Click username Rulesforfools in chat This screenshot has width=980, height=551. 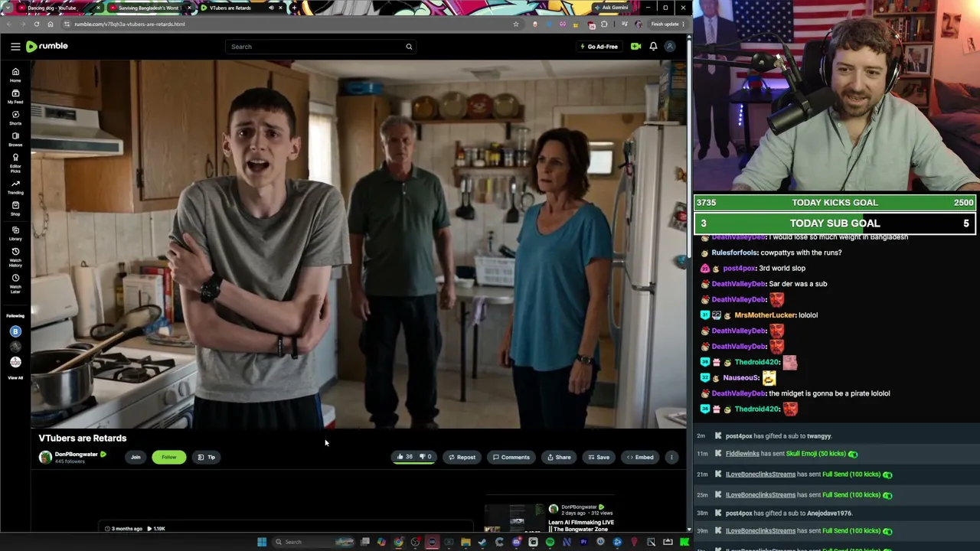tap(734, 253)
